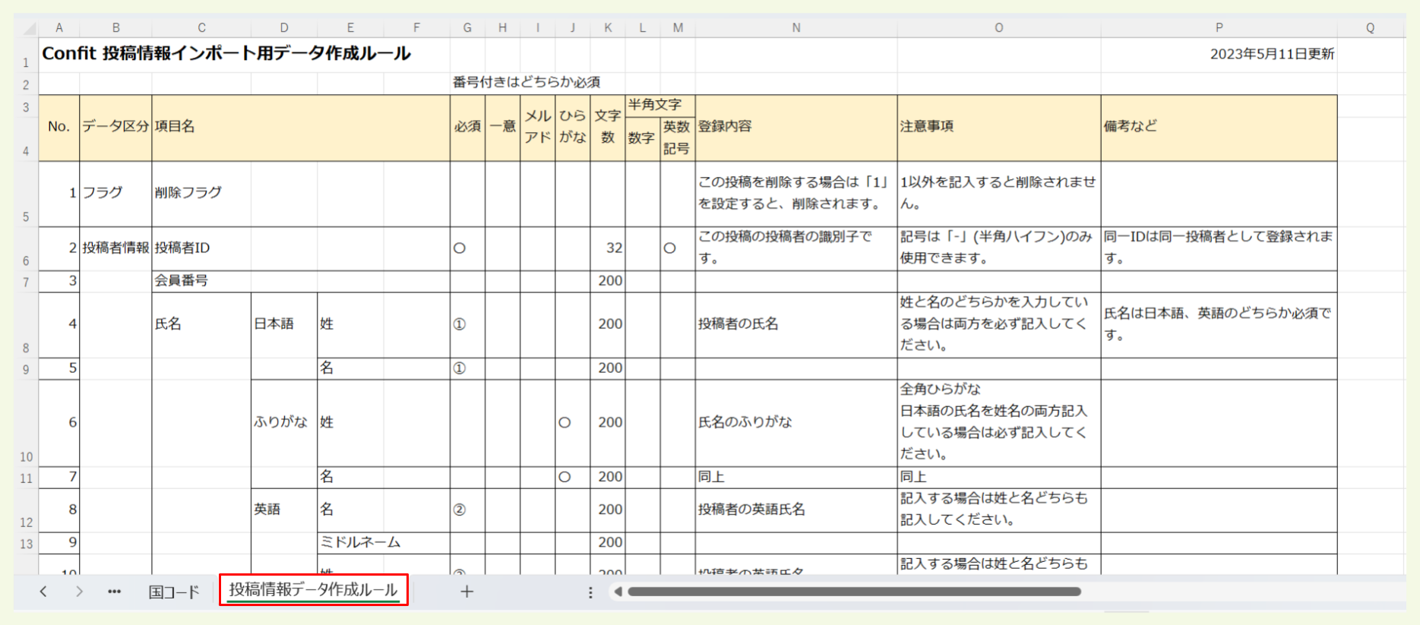Click the '注意事項' header cell

click(x=999, y=127)
